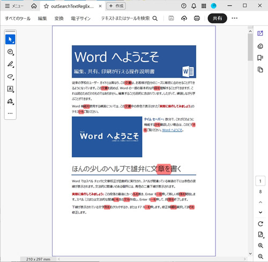Zoom out with magnifier minus

pos(260,257)
